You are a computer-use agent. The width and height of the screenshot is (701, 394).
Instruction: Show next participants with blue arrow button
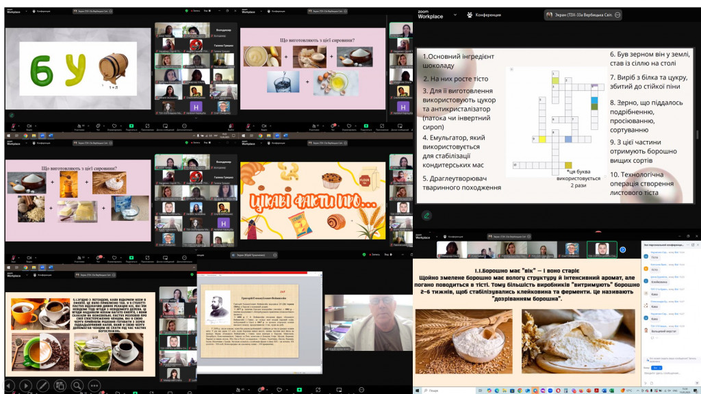622,250
